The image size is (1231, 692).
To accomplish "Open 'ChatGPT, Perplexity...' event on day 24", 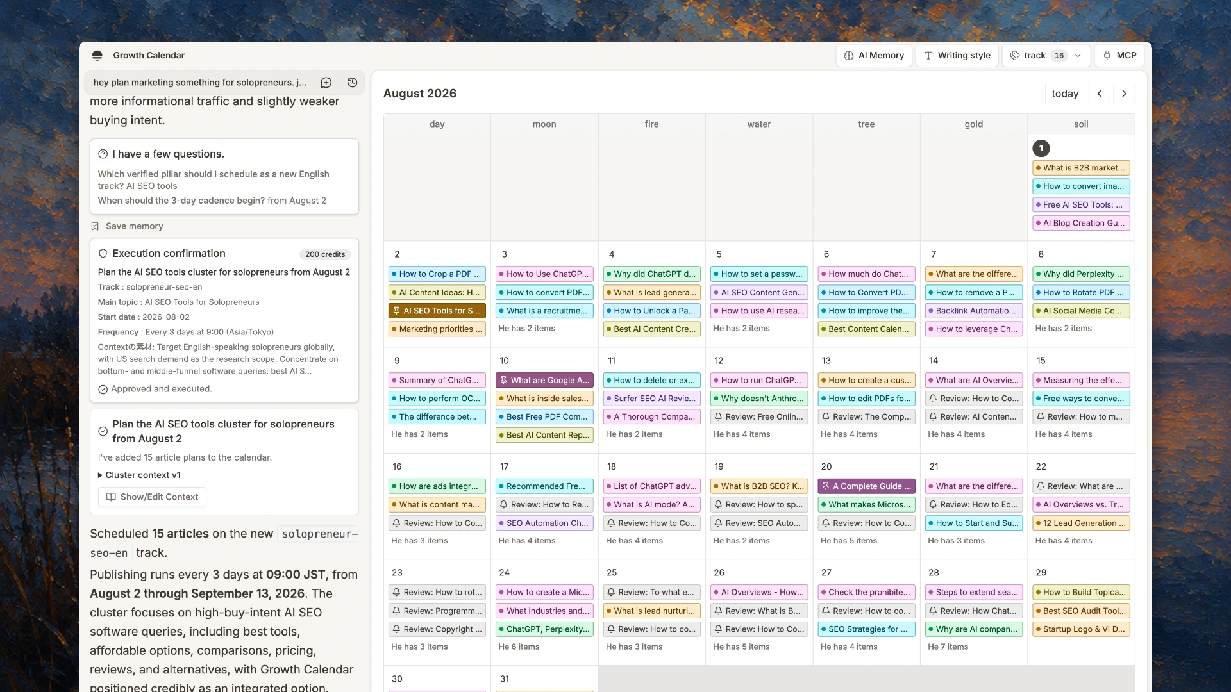I will 544,629.
